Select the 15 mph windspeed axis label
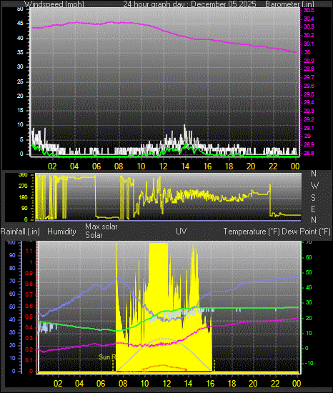The width and height of the screenshot is (333, 393). tap(20, 110)
